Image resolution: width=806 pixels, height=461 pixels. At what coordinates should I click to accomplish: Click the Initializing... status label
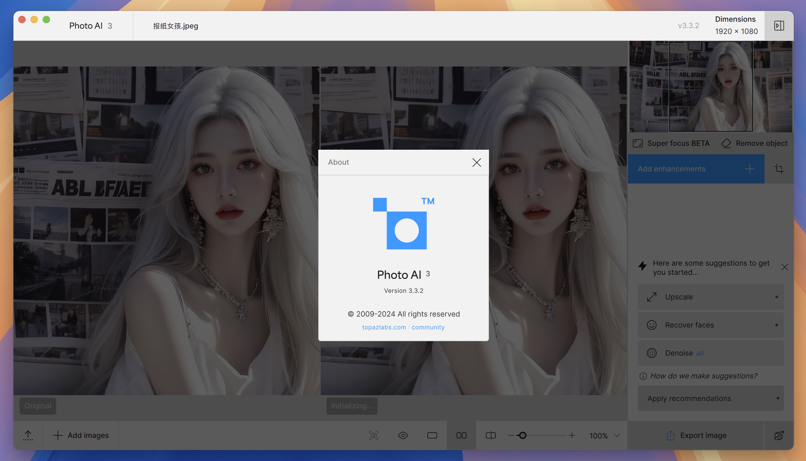(x=352, y=406)
